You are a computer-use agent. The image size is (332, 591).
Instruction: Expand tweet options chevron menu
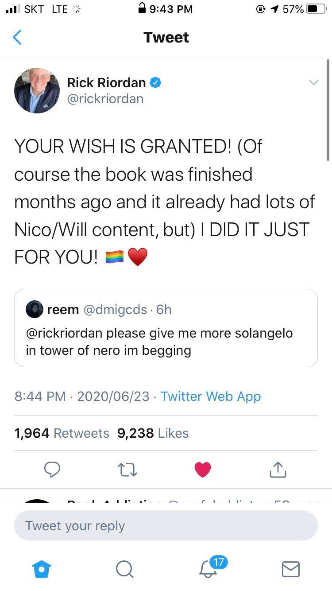(313, 82)
